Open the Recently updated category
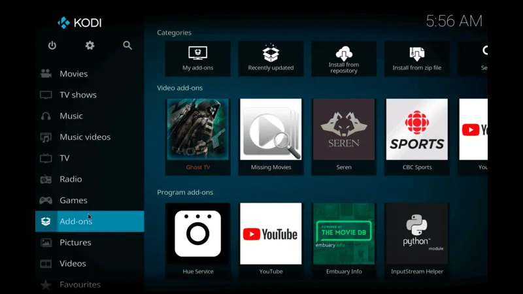The width and height of the screenshot is (523, 294). pos(271,59)
